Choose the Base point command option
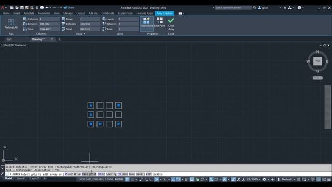This screenshot has width=332, height=187. coord(89,175)
